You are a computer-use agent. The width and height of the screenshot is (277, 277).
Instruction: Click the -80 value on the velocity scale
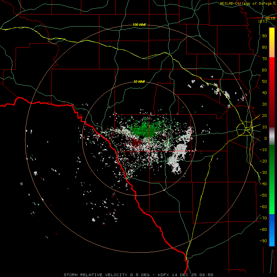263,230
